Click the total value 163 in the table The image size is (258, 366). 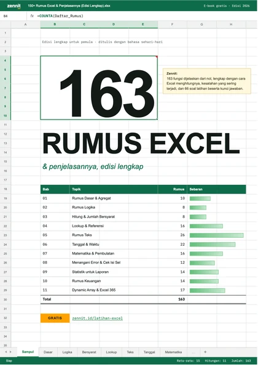point(181,299)
